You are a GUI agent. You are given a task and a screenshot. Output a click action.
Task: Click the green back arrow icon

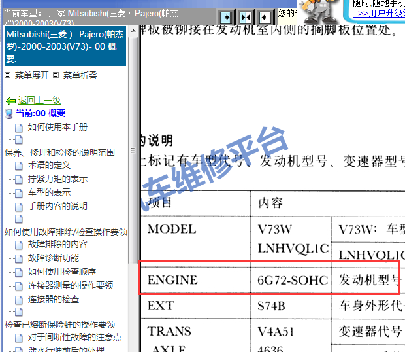11,101
